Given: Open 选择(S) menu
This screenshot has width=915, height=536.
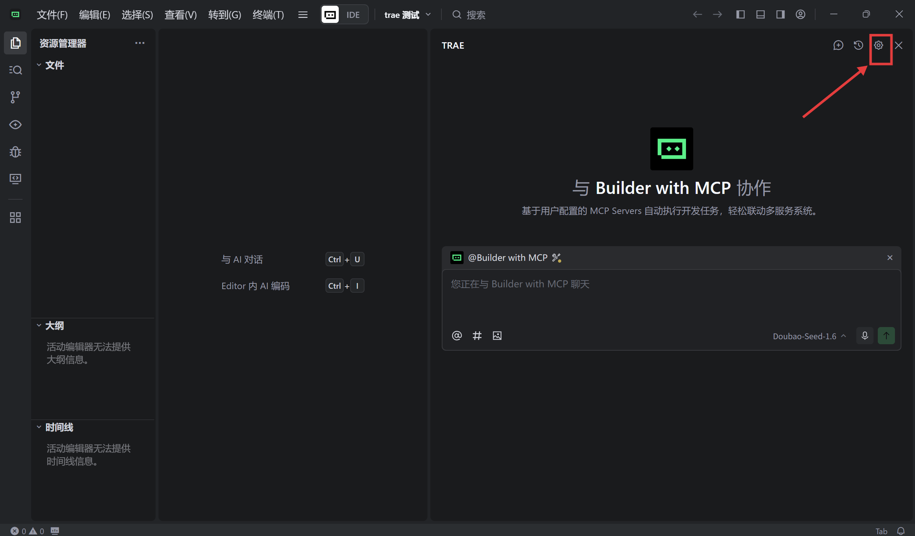Looking at the screenshot, I should pyautogui.click(x=137, y=15).
